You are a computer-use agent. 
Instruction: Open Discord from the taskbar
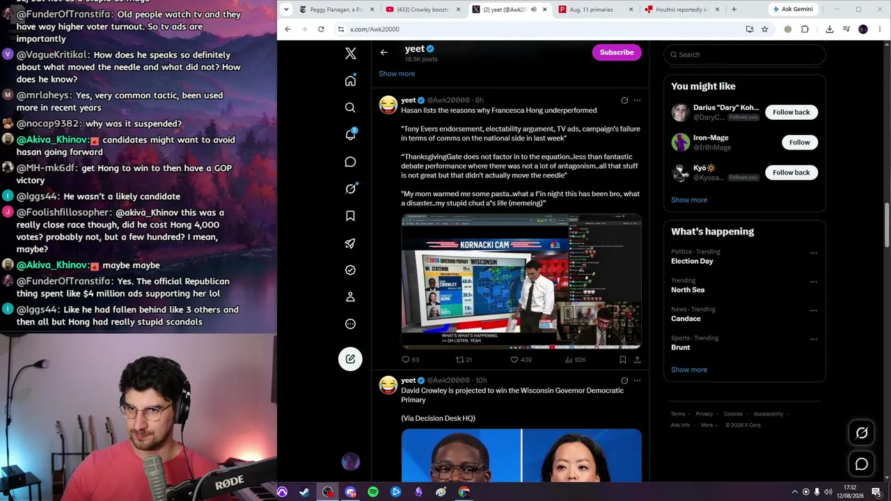point(350,492)
